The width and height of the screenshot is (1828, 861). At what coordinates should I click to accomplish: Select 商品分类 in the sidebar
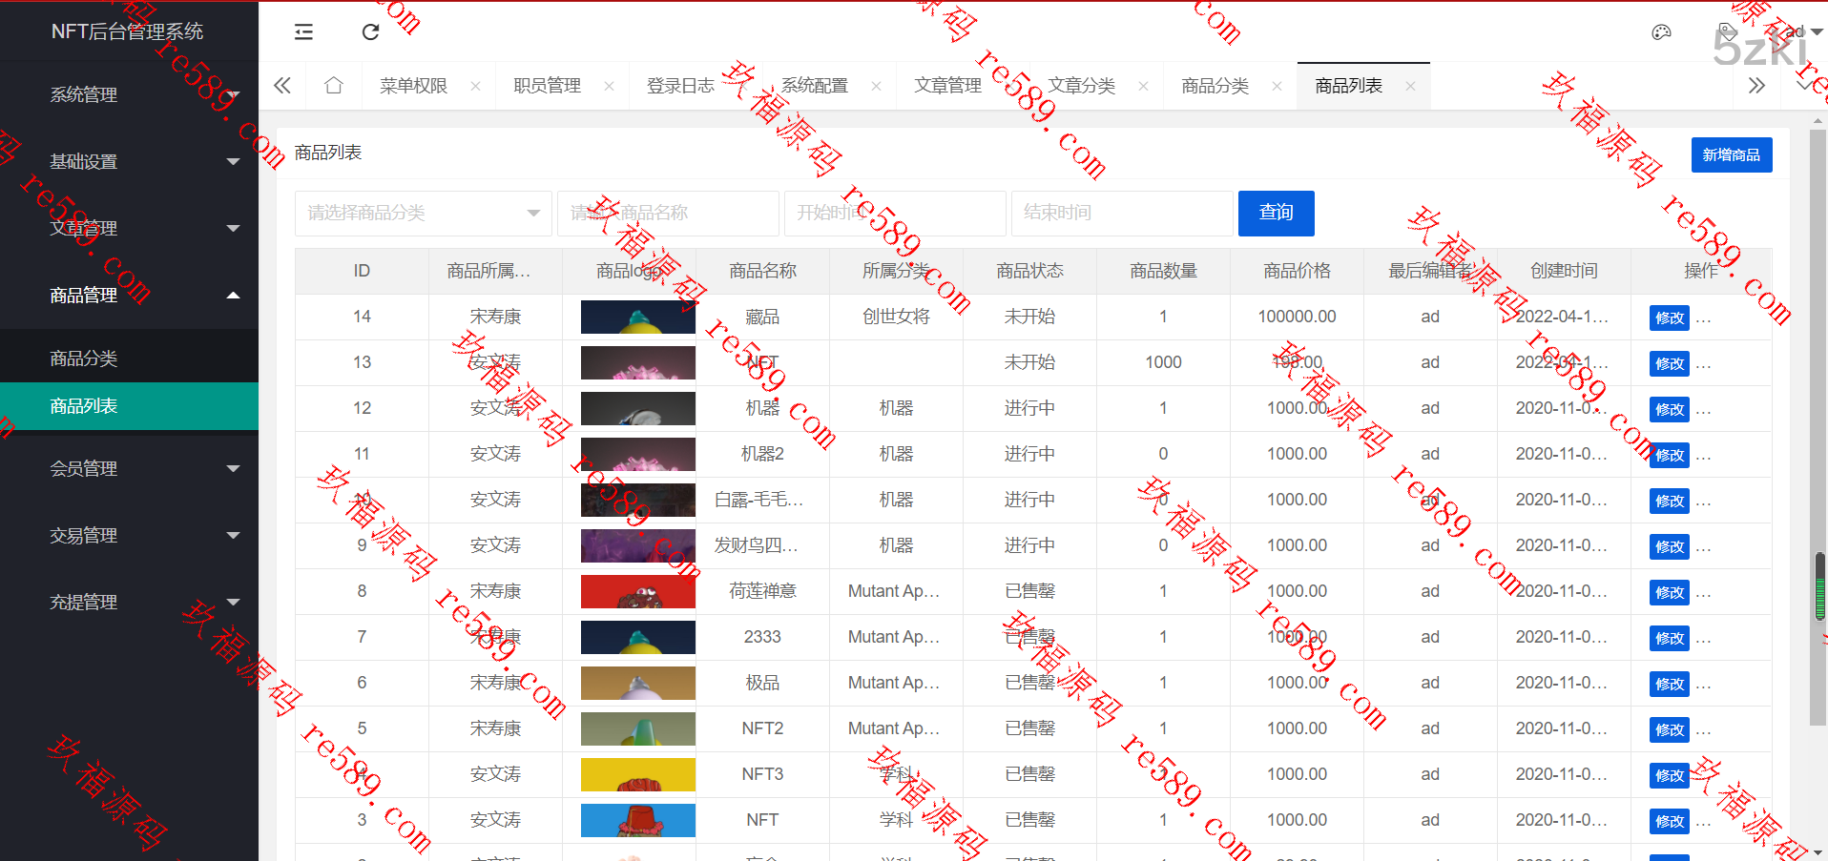(84, 358)
